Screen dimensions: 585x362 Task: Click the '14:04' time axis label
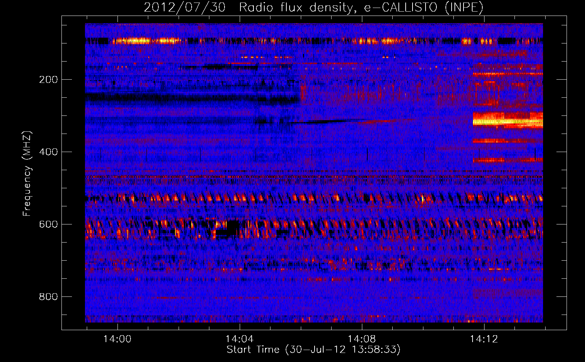coord(240,339)
